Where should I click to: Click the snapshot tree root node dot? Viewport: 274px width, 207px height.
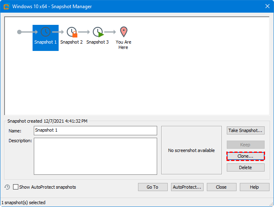[x=19, y=32]
